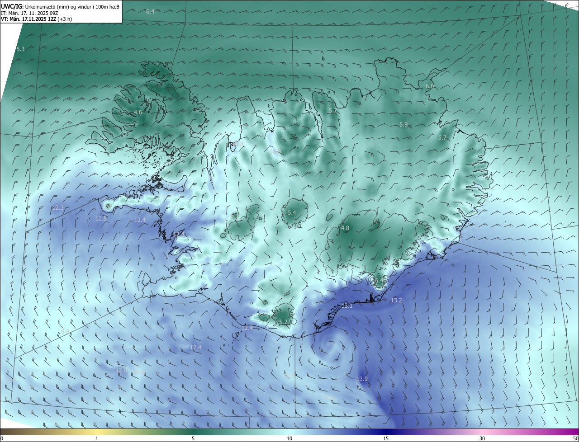Click the 4.6 value over the Westfjords
Screen dimensions: 579x442
point(138,113)
